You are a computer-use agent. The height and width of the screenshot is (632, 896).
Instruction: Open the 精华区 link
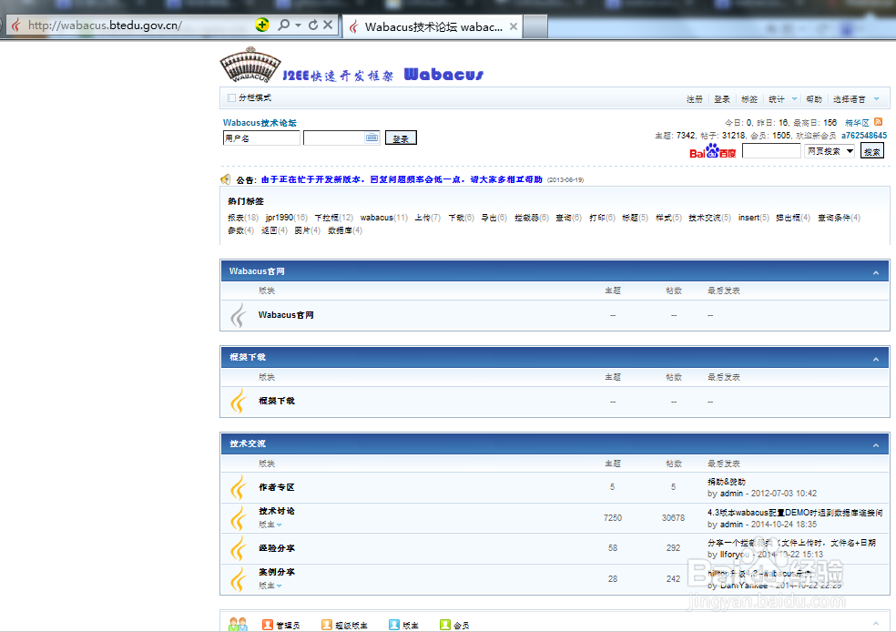[857, 122]
